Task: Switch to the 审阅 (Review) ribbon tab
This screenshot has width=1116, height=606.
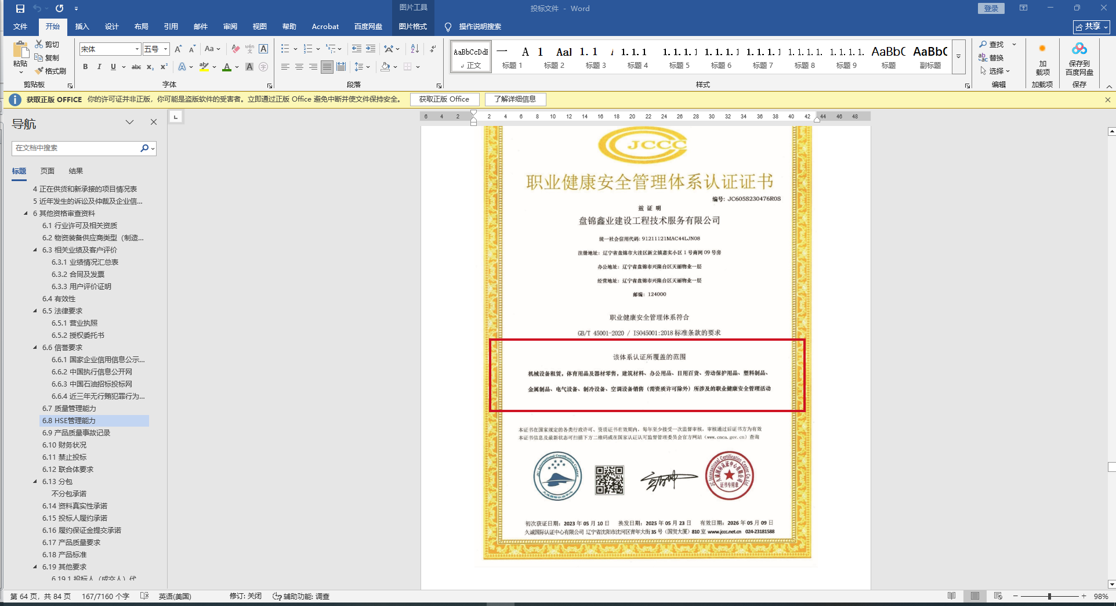Action: click(230, 27)
